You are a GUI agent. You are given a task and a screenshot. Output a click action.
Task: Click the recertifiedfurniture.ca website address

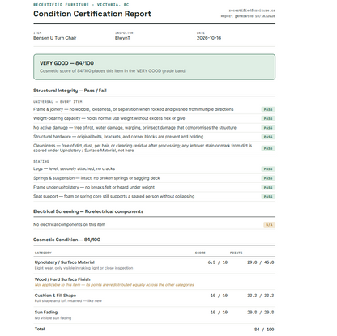click(252, 11)
